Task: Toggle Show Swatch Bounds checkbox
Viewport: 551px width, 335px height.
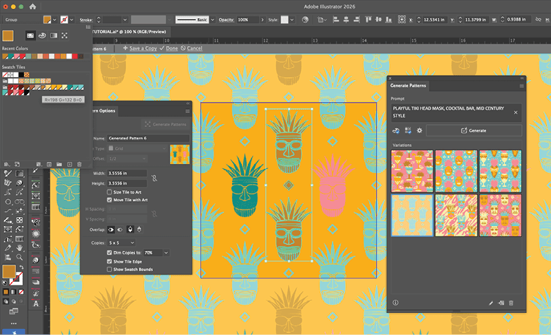Action: 110,270
